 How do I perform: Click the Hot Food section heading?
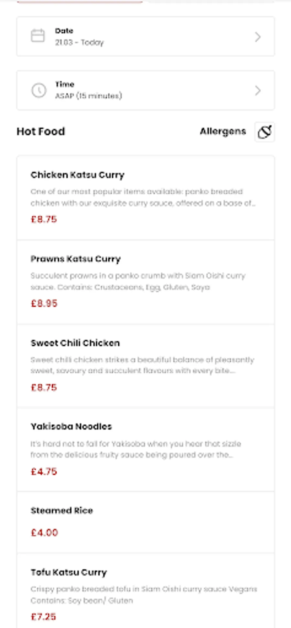coord(41,131)
